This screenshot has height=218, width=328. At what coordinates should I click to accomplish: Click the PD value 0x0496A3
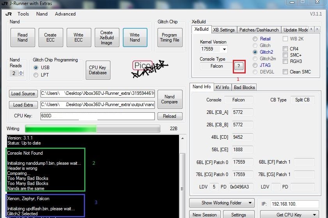[x=241, y=187]
